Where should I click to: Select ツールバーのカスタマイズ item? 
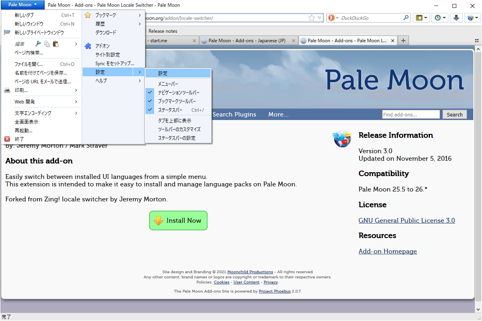178,130
